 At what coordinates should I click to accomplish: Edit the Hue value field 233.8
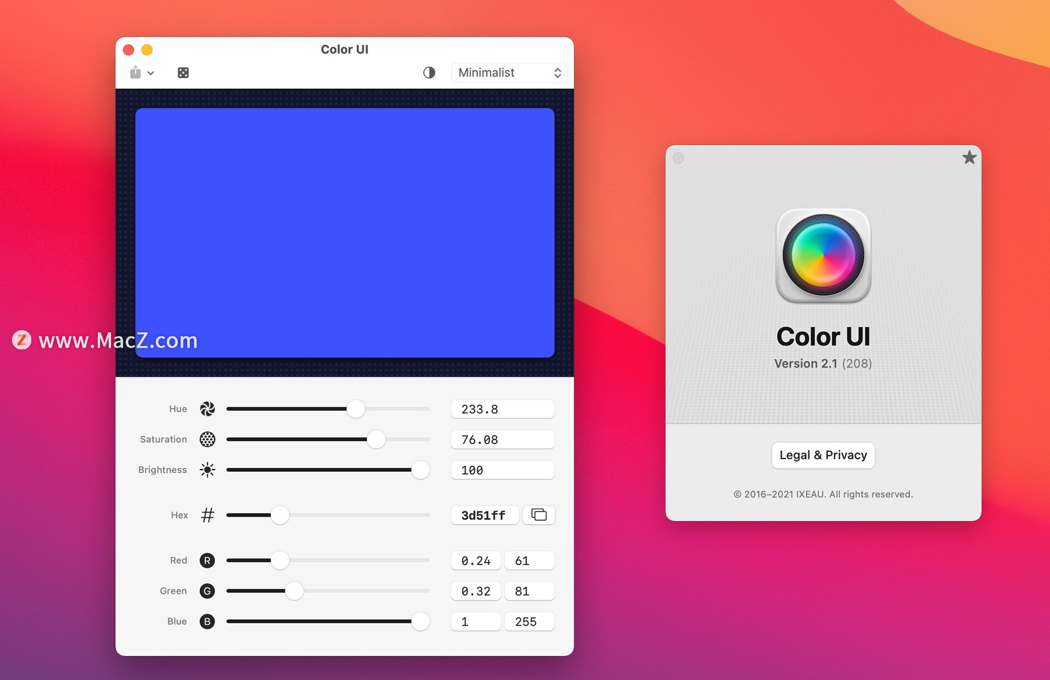tap(503, 409)
